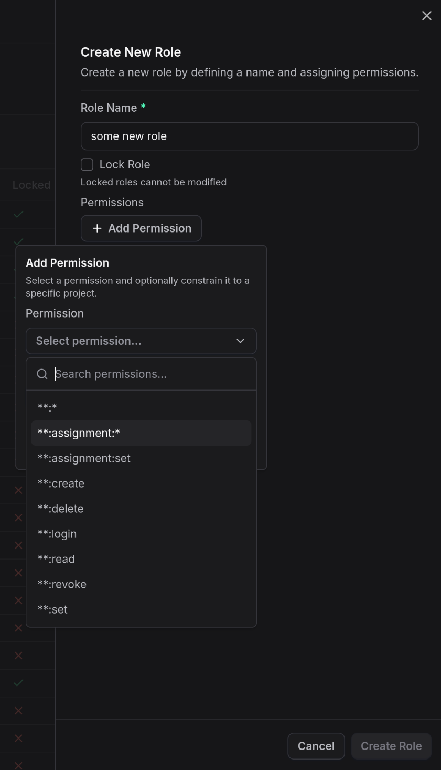This screenshot has height=770, width=441.
Task: Click a red X mark in the Locked column
Action: [18, 490]
